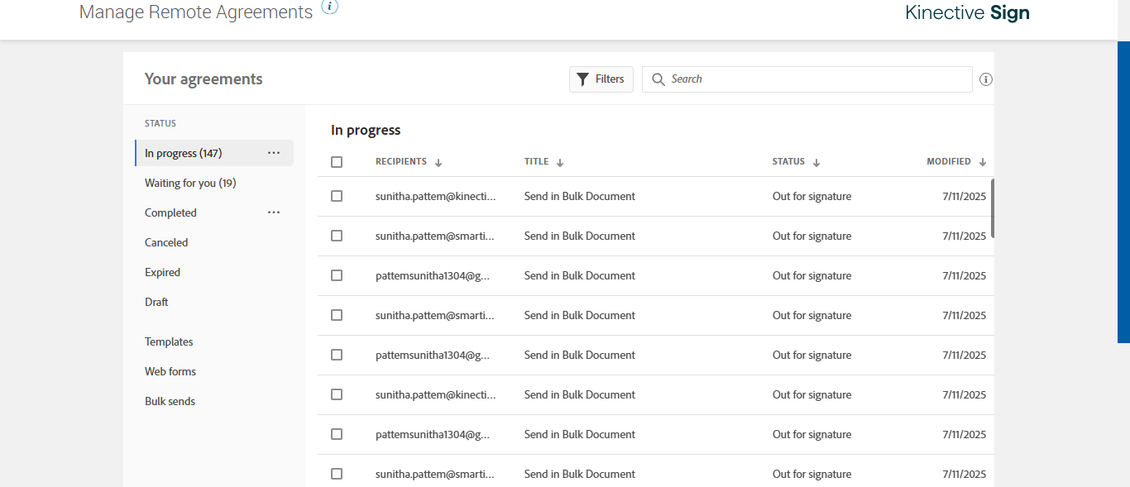Image resolution: width=1130 pixels, height=487 pixels.
Task: Open the Filters funnel button
Action: [x=601, y=79]
